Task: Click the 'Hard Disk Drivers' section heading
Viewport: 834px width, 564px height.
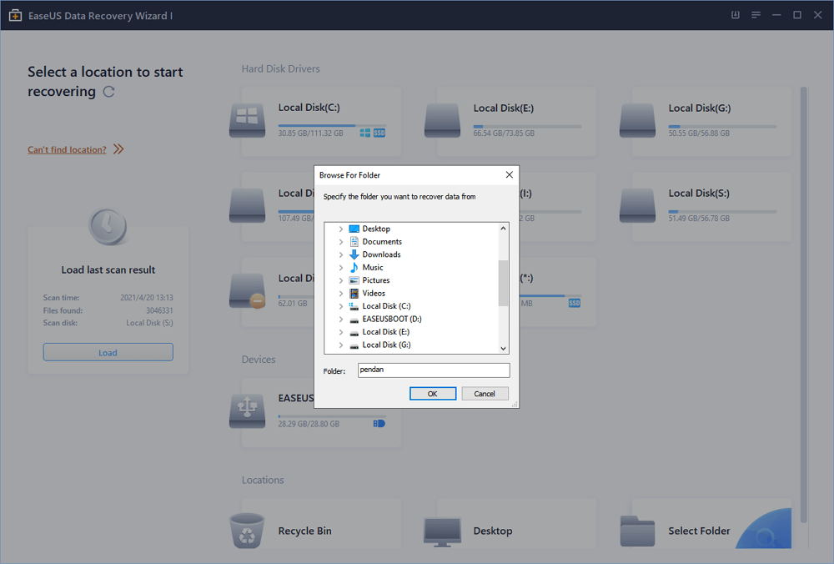Action: (280, 68)
